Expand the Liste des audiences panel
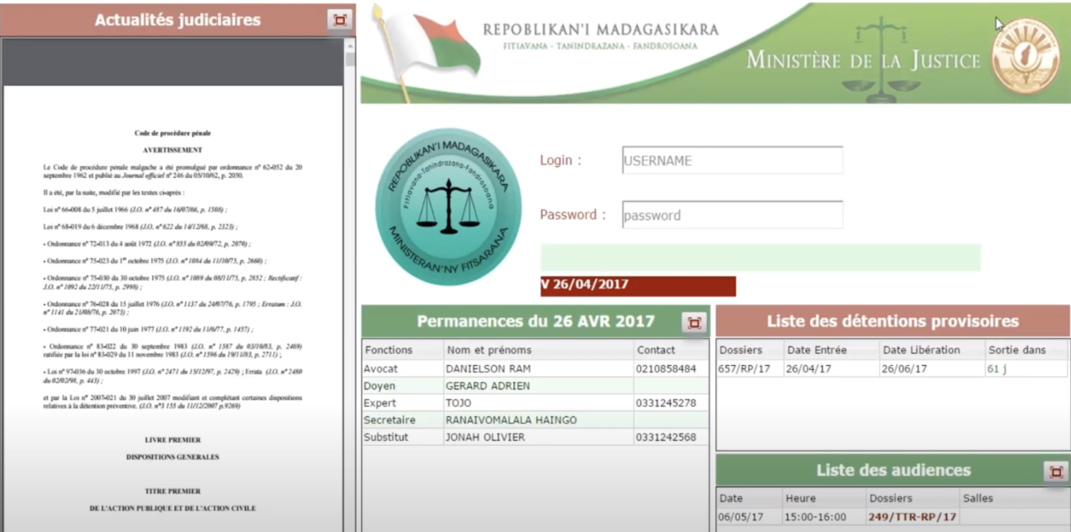 (1056, 471)
